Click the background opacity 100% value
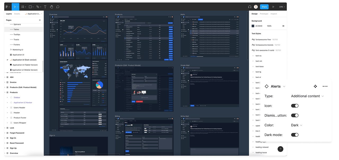This screenshot has width=339, height=160. coord(269,26)
